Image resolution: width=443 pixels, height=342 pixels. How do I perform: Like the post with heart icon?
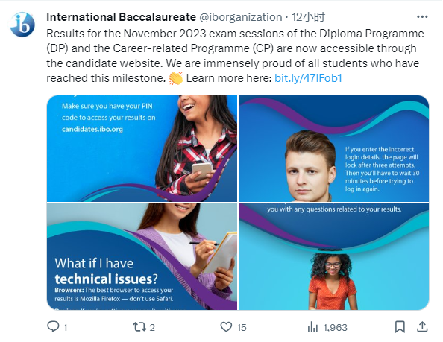[x=226, y=327]
